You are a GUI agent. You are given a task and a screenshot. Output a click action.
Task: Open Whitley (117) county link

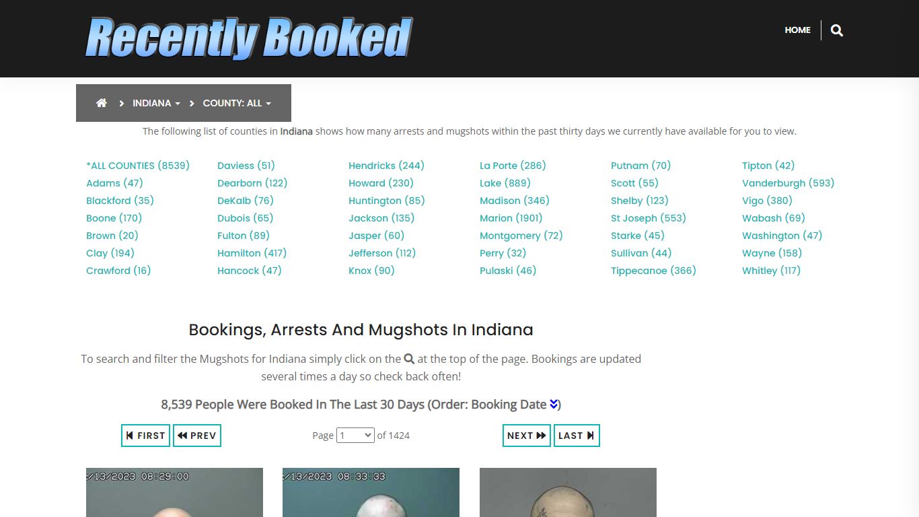(x=772, y=271)
